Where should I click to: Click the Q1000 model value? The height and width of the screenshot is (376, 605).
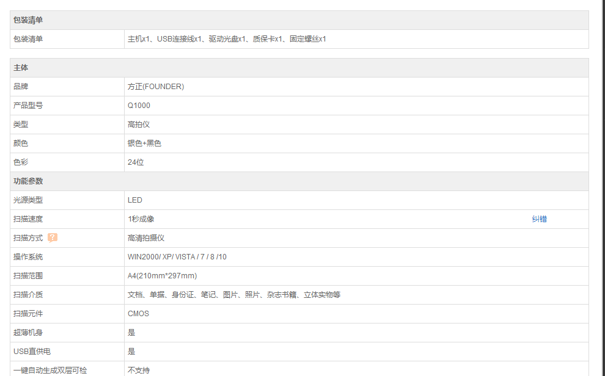pyautogui.click(x=139, y=105)
